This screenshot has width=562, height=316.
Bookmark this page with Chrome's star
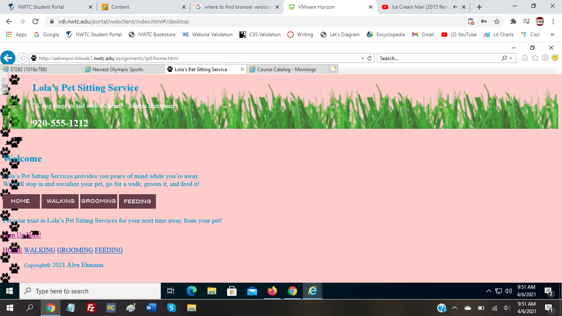coord(497,21)
